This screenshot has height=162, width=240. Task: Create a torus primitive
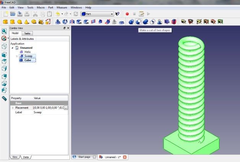click(34, 22)
